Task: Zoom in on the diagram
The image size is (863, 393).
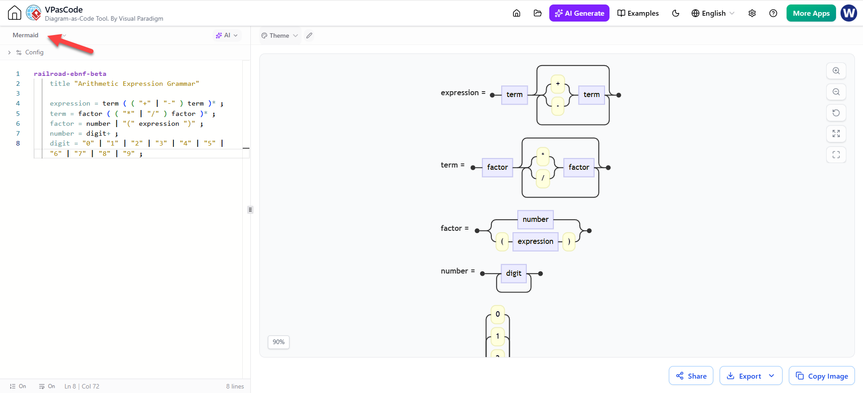Action: tap(836, 71)
